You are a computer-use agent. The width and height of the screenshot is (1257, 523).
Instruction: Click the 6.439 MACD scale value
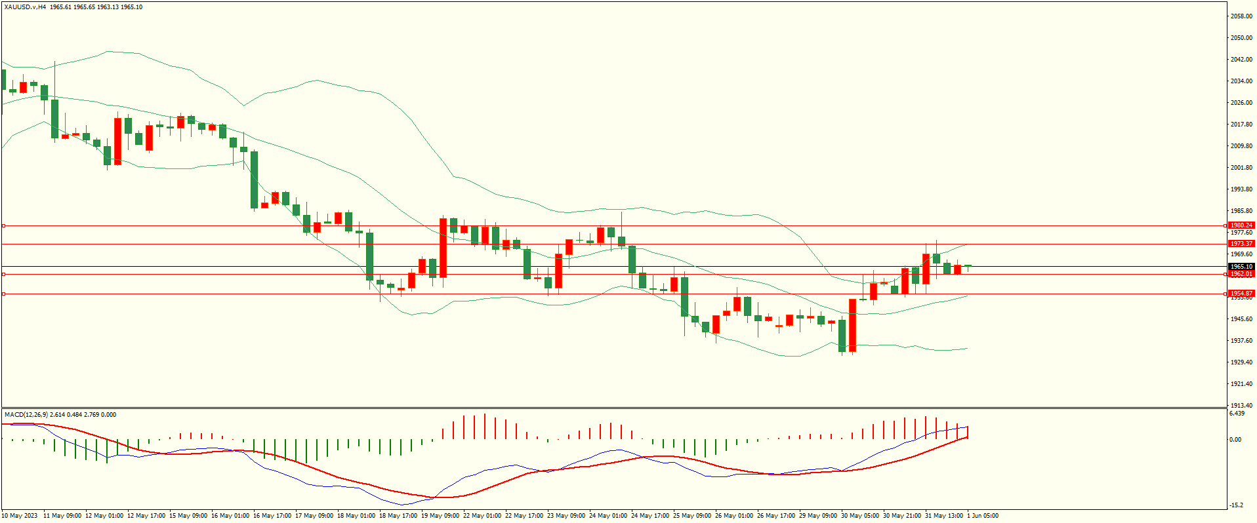point(1237,414)
